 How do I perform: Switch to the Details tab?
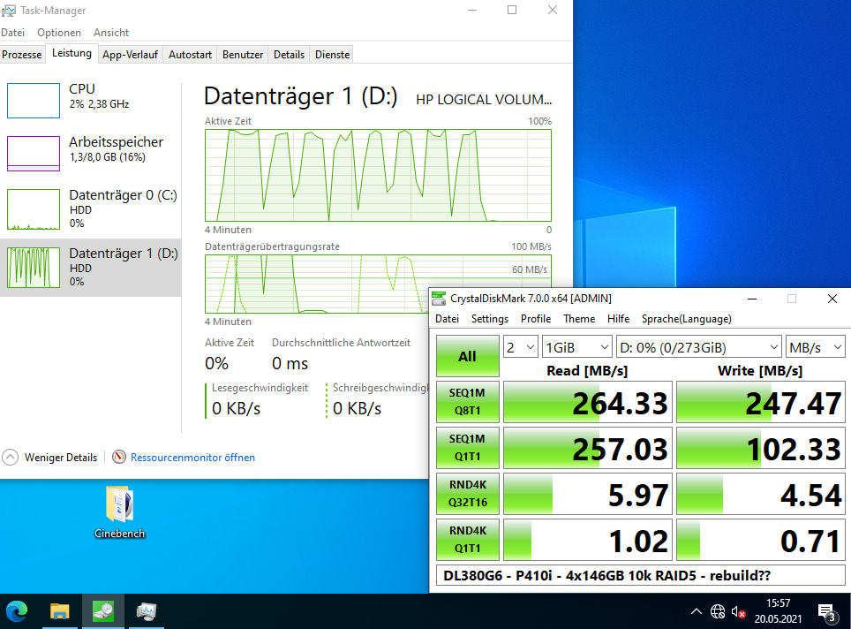[x=289, y=55]
